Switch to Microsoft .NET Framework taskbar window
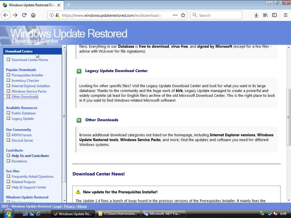 [164, 214]
